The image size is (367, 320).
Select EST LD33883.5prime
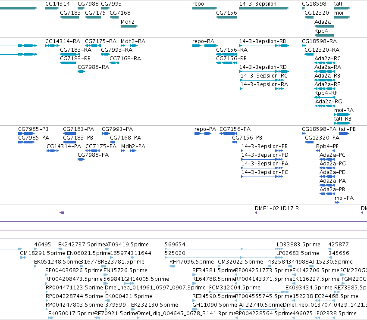point(298,245)
